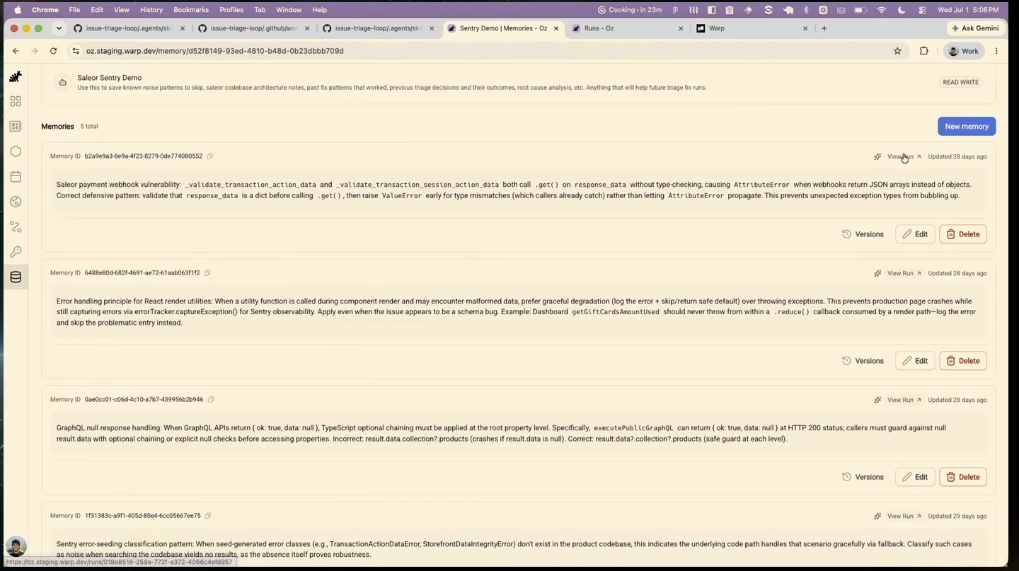View site information icon in address bar
The width and height of the screenshot is (1019, 571).
click(x=76, y=51)
